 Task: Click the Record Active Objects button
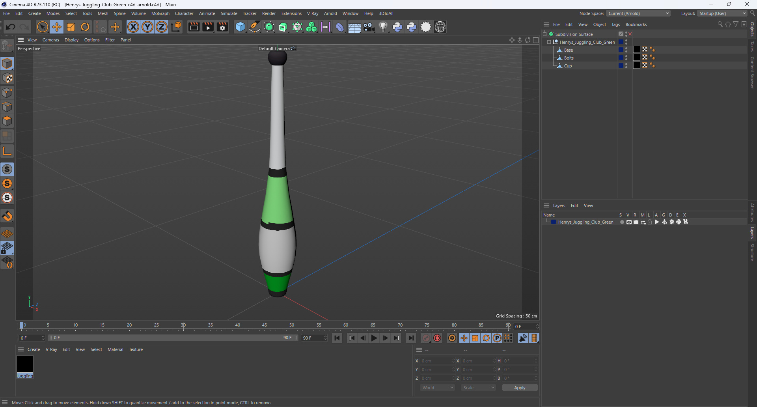[426, 338]
